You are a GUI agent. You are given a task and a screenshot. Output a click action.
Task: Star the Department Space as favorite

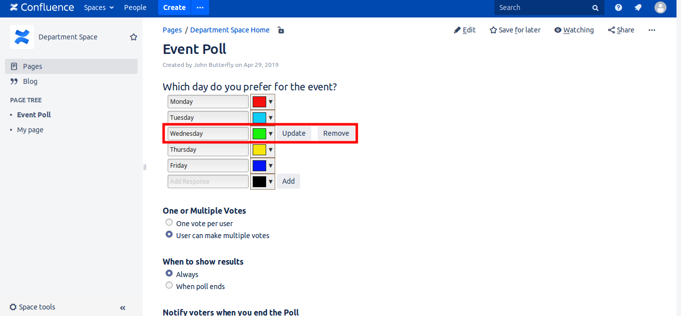[x=134, y=37]
